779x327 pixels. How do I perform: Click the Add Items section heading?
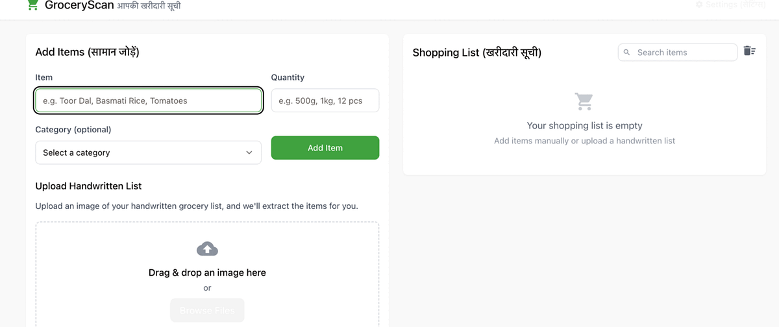pyautogui.click(x=87, y=52)
